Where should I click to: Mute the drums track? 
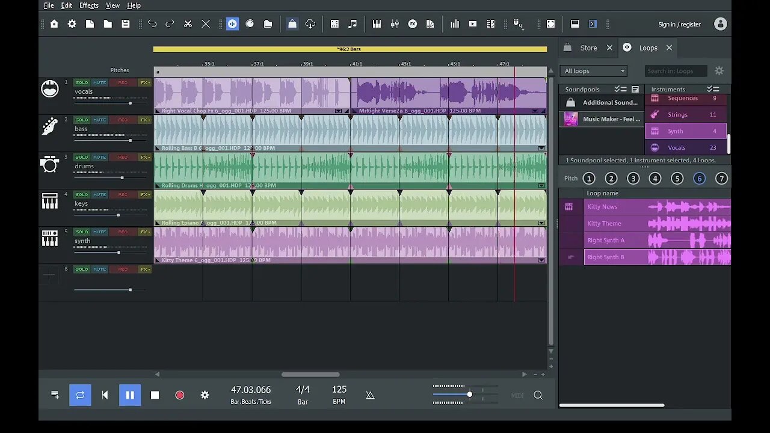(x=99, y=157)
